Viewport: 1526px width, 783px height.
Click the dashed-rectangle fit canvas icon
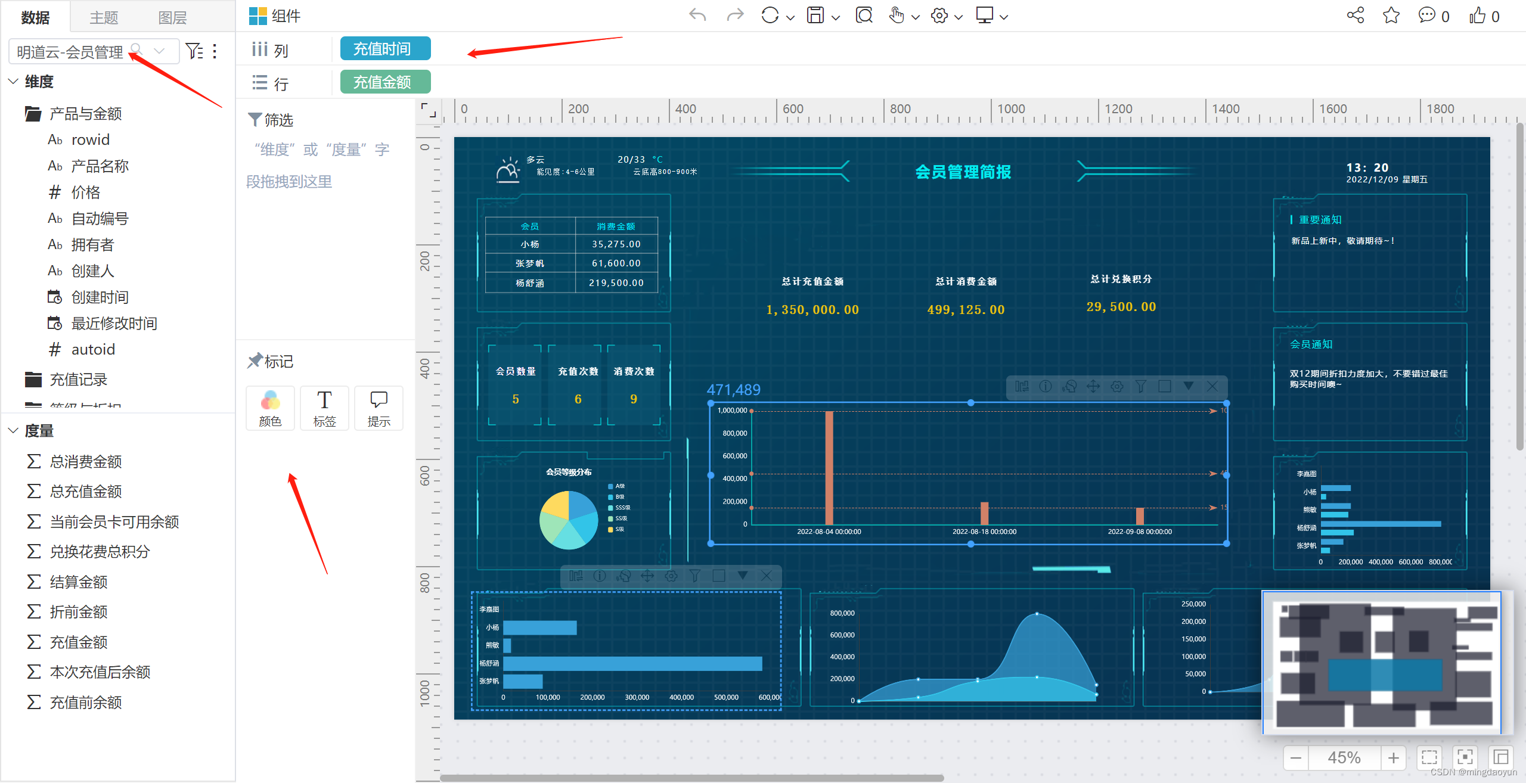(1429, 757)
